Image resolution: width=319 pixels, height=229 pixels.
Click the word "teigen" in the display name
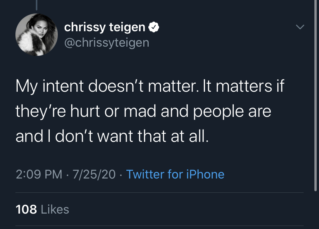click(x=127, y=27)
